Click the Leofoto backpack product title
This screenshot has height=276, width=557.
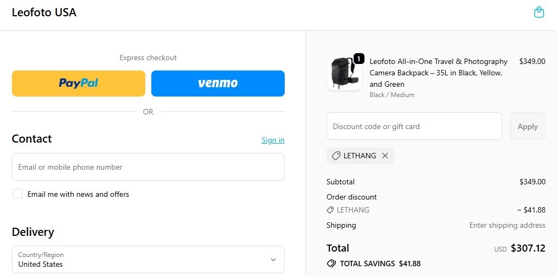pos(438,73)
